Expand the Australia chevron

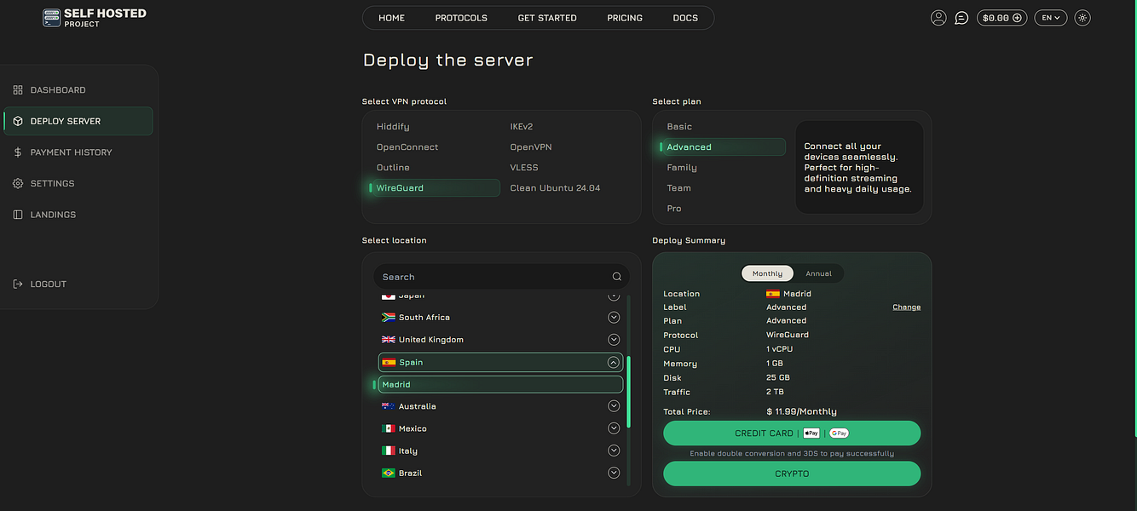(x=614, y=407)
